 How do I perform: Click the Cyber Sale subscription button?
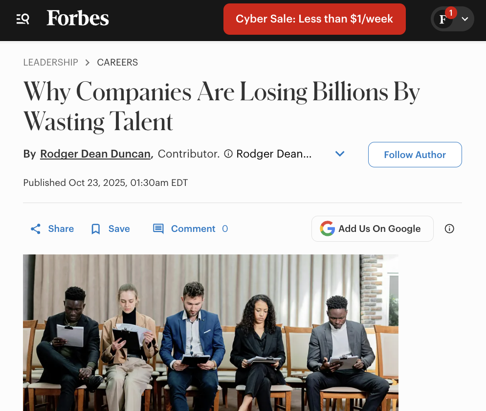pos(314,19)
